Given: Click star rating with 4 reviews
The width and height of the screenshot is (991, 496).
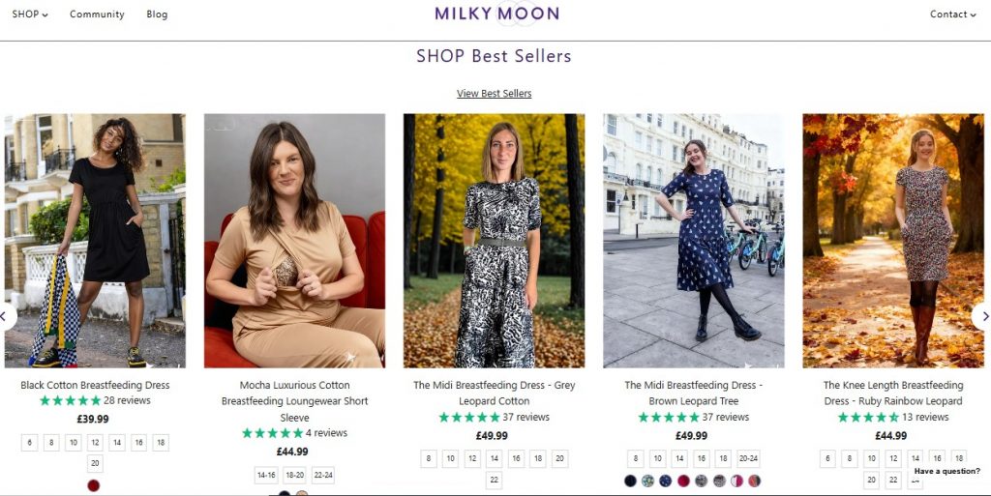Looking at the screenshot, I should click(x=272, y=433).
